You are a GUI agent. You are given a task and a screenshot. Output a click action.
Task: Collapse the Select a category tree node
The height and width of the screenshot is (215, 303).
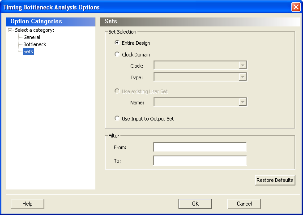(x=10, y=30)
